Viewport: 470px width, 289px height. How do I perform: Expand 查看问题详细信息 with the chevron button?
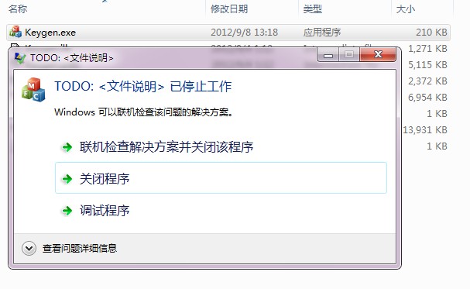tap(29, 248)
